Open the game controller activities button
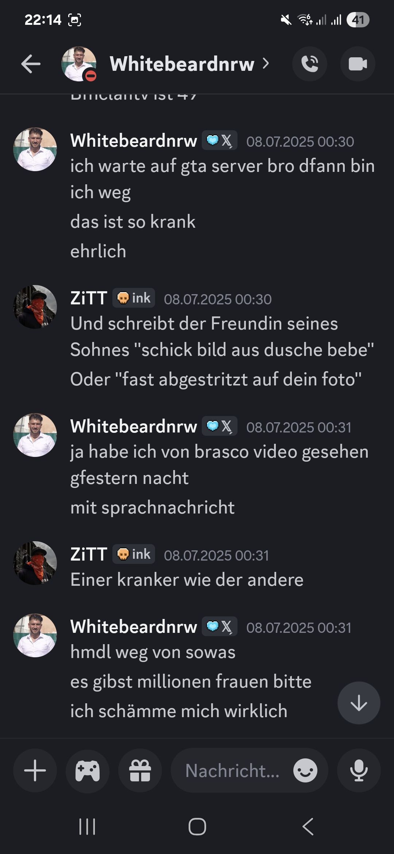 point(88,770)
